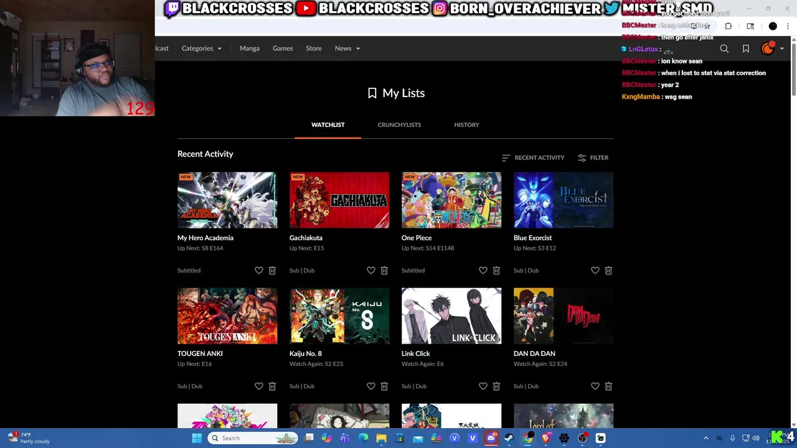797x448 pixels.
Task: Open File Explorer from the taskbar
Action: click(381, 438)
